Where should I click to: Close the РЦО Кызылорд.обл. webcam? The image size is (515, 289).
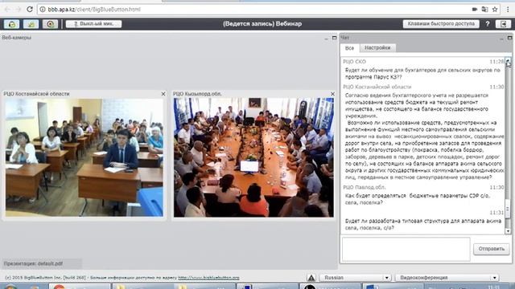[x=332, y=94]
